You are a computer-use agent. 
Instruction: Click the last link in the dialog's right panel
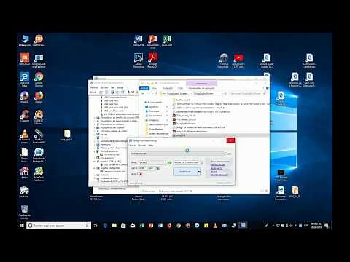pos(219,175)
